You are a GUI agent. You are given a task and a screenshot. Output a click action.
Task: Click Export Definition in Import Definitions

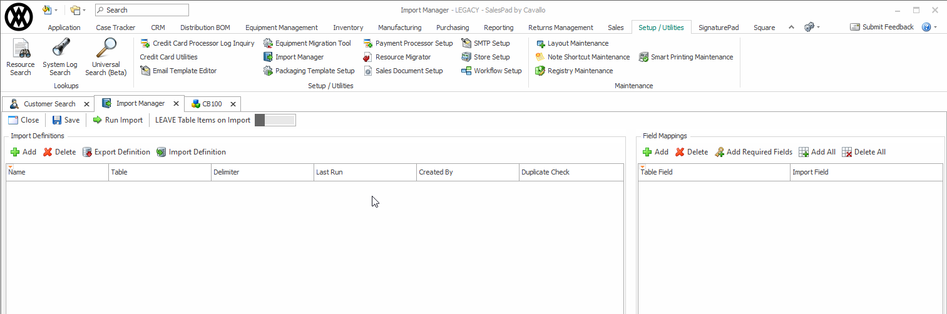[116, 152]
